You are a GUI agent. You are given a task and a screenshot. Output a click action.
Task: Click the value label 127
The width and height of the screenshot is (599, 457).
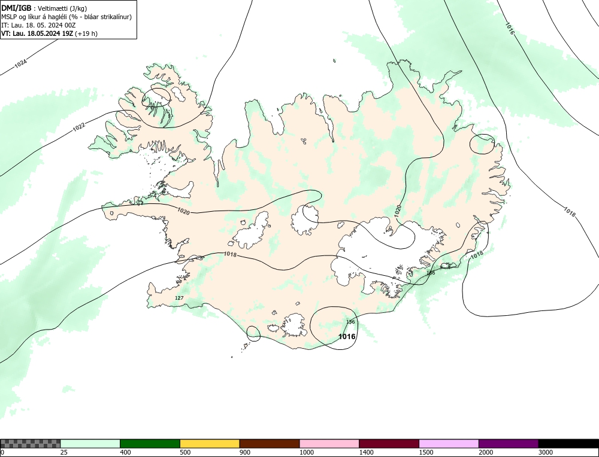coord(179,298)
